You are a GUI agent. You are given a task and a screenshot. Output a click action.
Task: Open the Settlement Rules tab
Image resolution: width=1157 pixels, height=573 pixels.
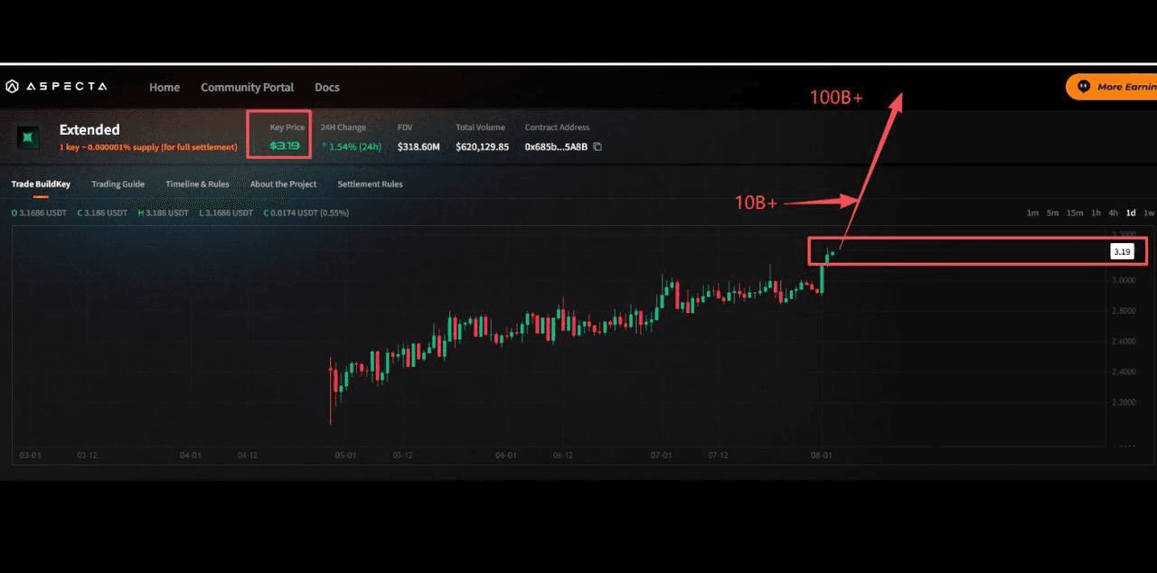[370, 184]
